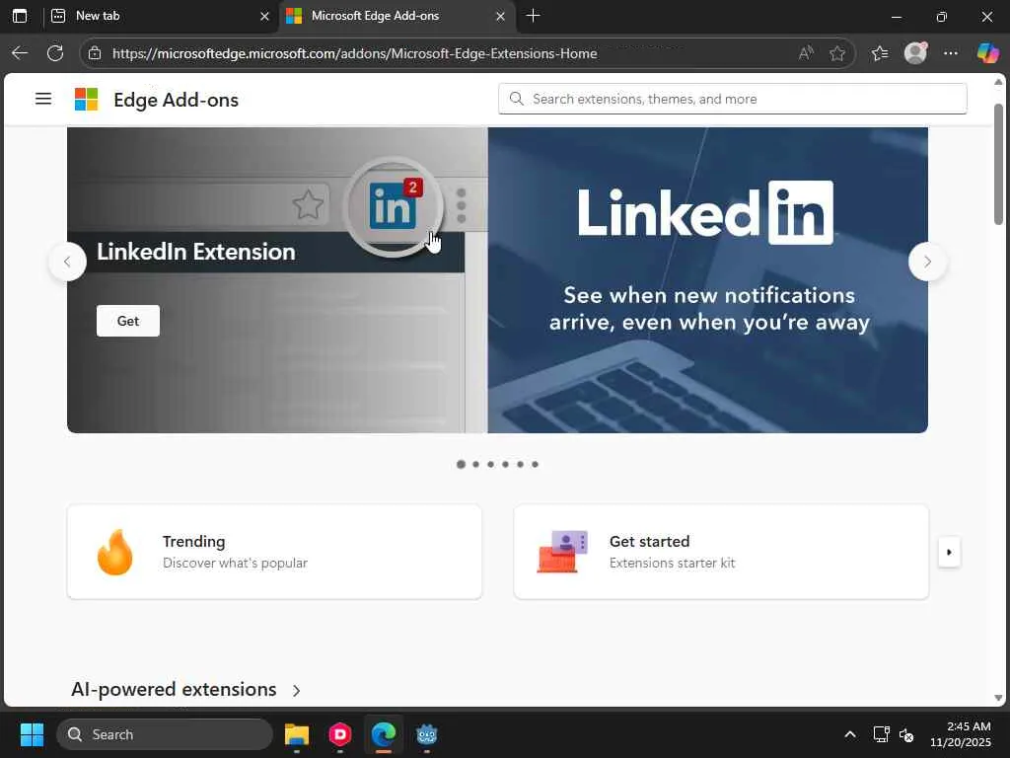Advance category cards with right arrow

[949, 553]
